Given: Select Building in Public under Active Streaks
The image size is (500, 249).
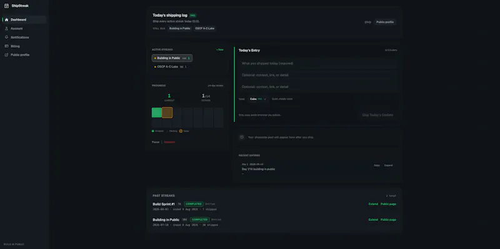Looking at the screenshot, I should (x=172, y=58).
